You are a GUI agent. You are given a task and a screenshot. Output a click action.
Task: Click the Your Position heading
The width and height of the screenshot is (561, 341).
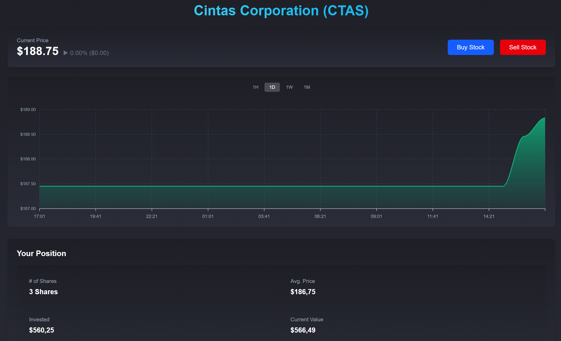click(42, 253)
